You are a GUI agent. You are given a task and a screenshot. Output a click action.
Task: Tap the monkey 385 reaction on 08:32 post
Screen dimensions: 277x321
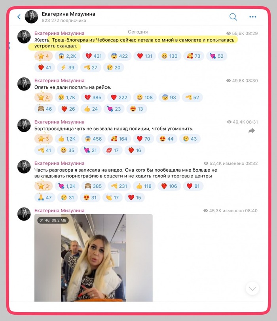93,186
